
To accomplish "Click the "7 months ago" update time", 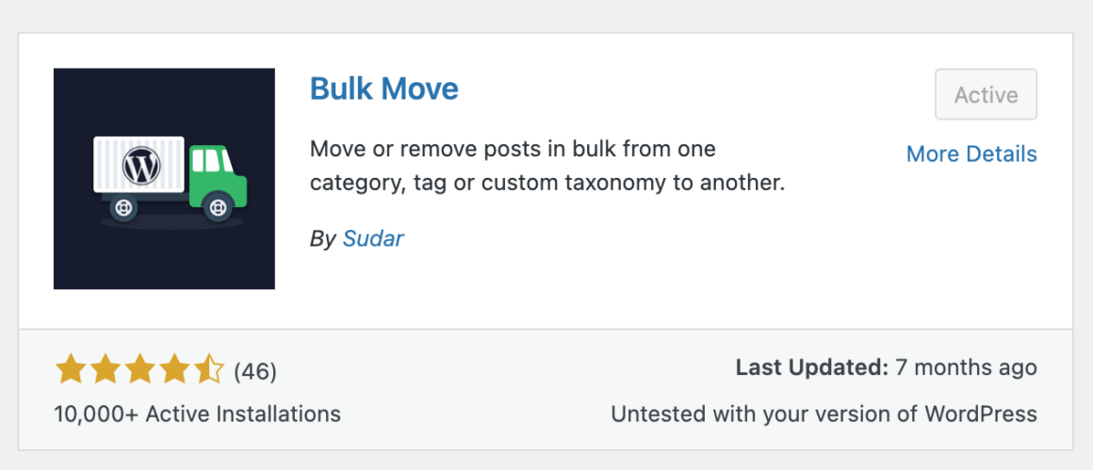I will pos(966,367).
